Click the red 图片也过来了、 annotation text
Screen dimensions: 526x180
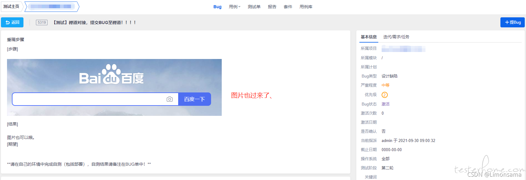point(252,95)
